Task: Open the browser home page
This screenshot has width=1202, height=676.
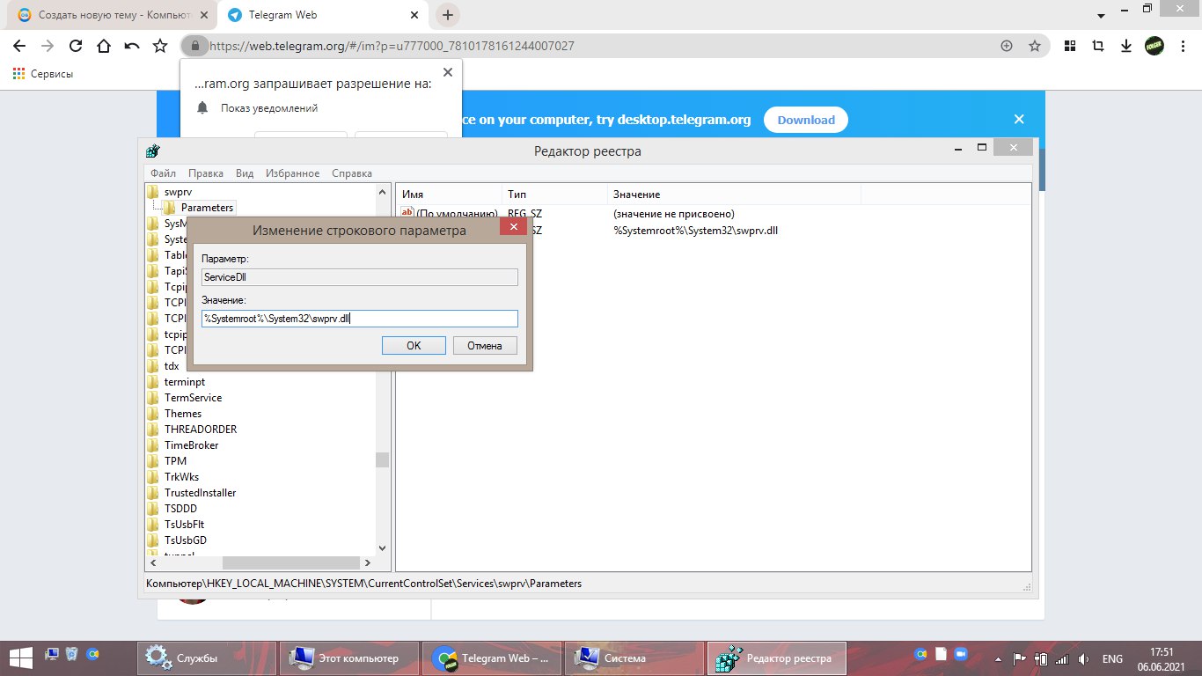Action: tap(104, 46)
